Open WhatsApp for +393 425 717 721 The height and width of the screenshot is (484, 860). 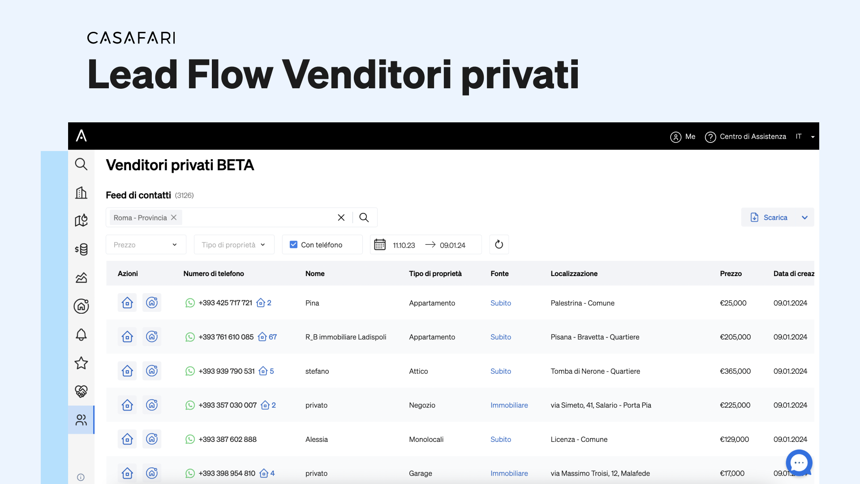pos(190,303)
